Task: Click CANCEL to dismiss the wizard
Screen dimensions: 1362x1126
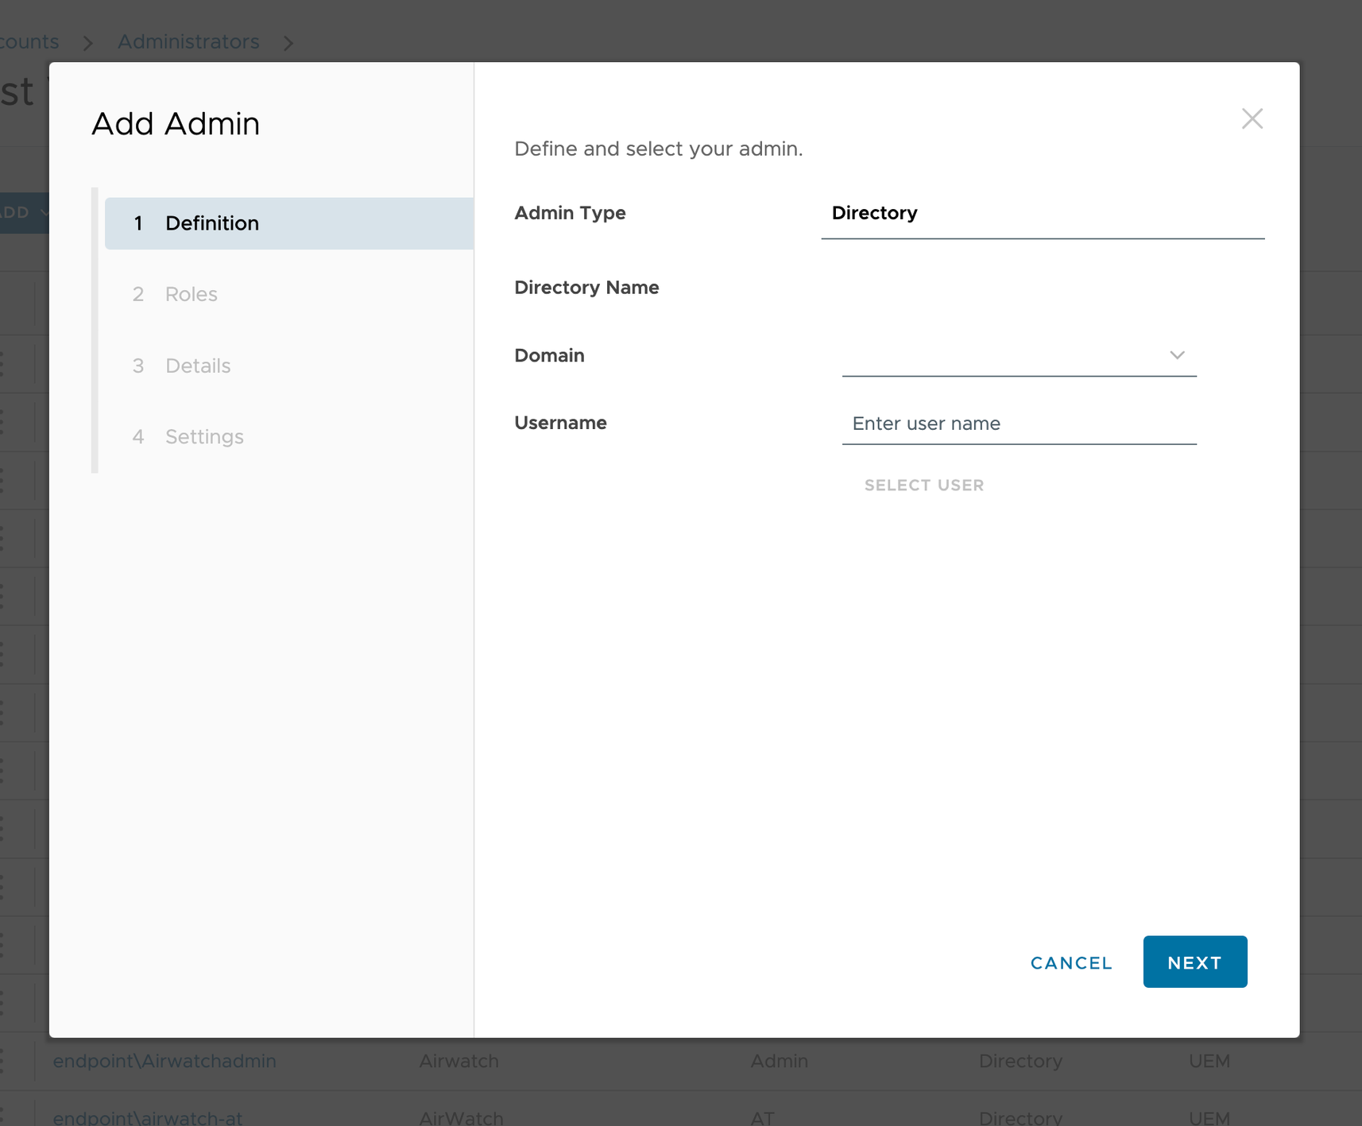Action: click(x=1070, y=962)
